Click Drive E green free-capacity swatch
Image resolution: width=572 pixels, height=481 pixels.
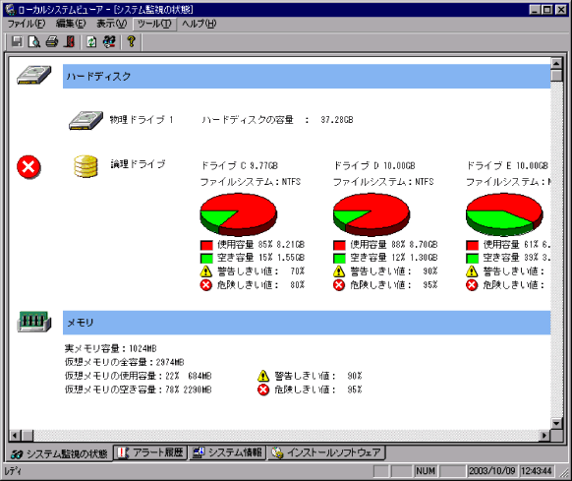(x=472, y=259)
